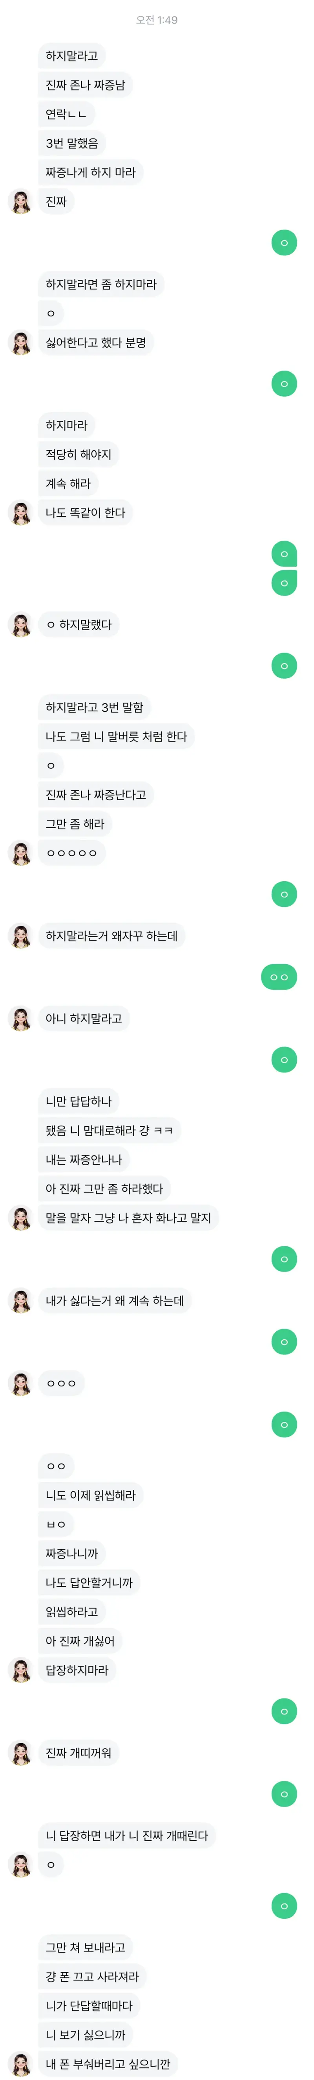
Task: Tap the green "ㅇㅇ" sent reply bubble
Action: pos(279,977)
